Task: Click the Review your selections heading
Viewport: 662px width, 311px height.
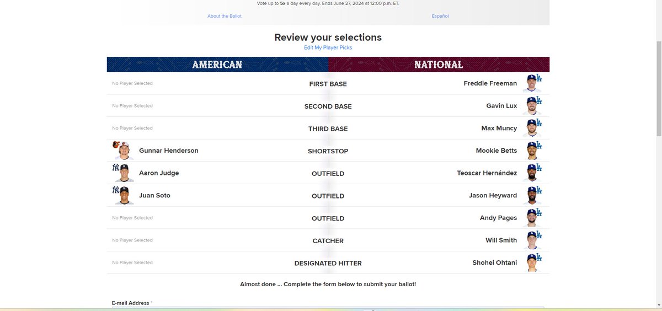Action: coord(328,37)
